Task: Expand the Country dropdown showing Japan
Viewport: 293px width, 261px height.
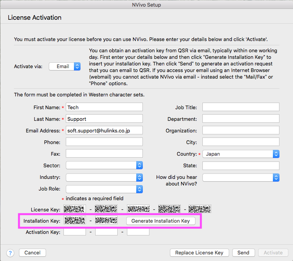Action: tap(241, 154)
